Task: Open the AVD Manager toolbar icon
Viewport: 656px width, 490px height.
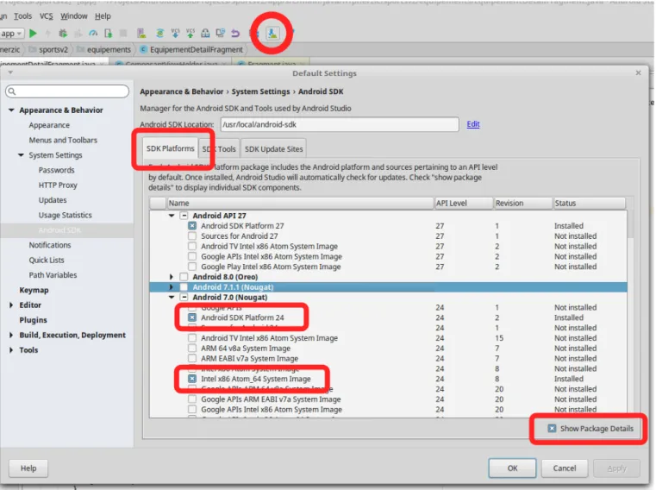Action: pyautogui.click(x=141, y=33)
